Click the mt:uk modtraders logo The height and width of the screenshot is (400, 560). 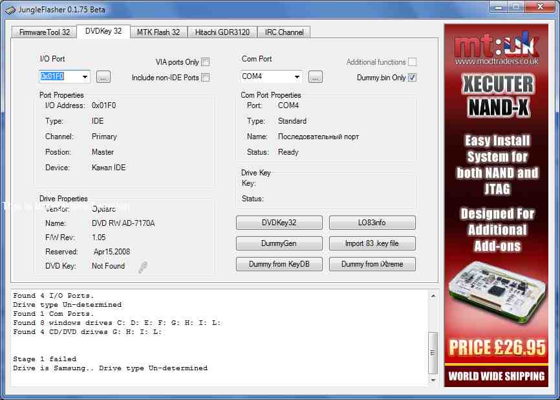pos(497,47)
